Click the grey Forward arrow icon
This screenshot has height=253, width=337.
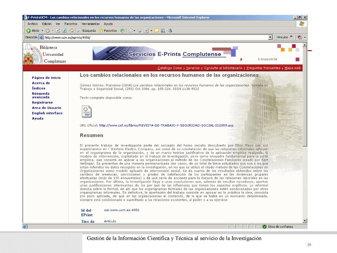[x=47, y=31]
